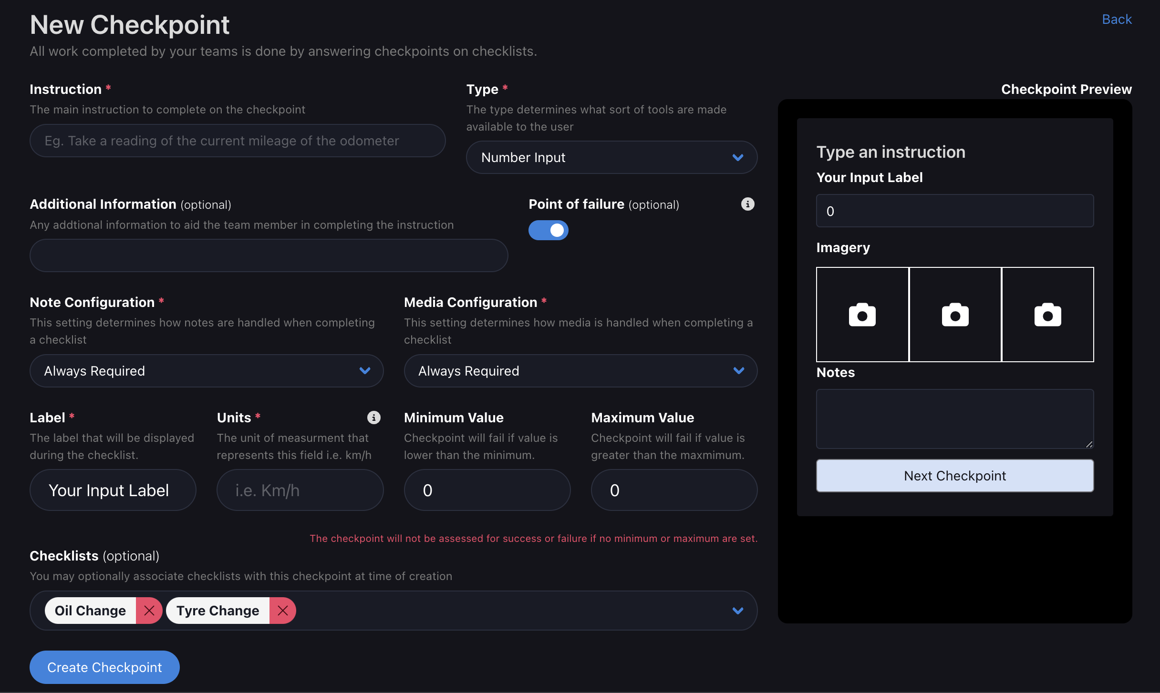Focus the Instruction text field
Screen dimensions: 1160x693
(237, 141)
